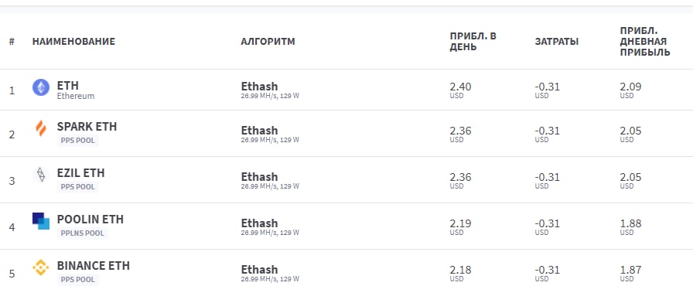Screen dimensions: 693x286
Task: Open the BINANCE ETH pool entry
Action: pyautogui.click(x=94, y=266)
